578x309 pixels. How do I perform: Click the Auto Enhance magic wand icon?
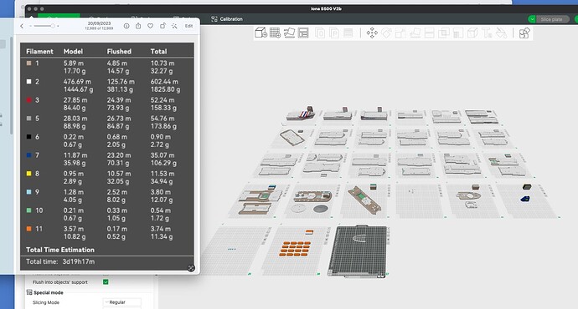(x=174, y=26)
